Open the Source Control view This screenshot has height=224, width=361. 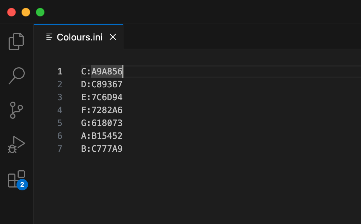[x=16, y=110]
